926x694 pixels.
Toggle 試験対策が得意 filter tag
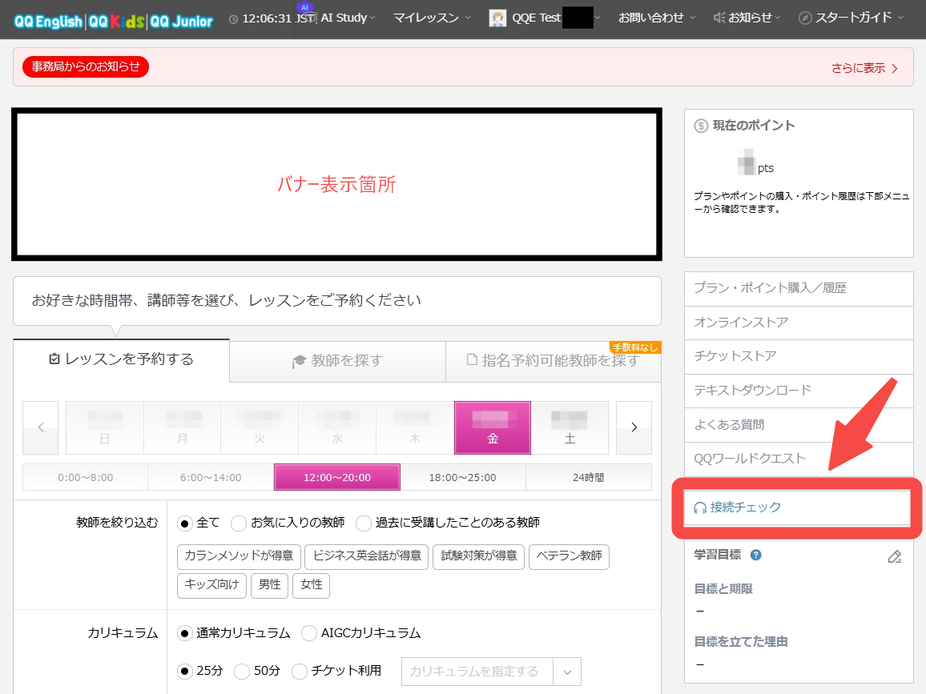click(x=478, y=556)
